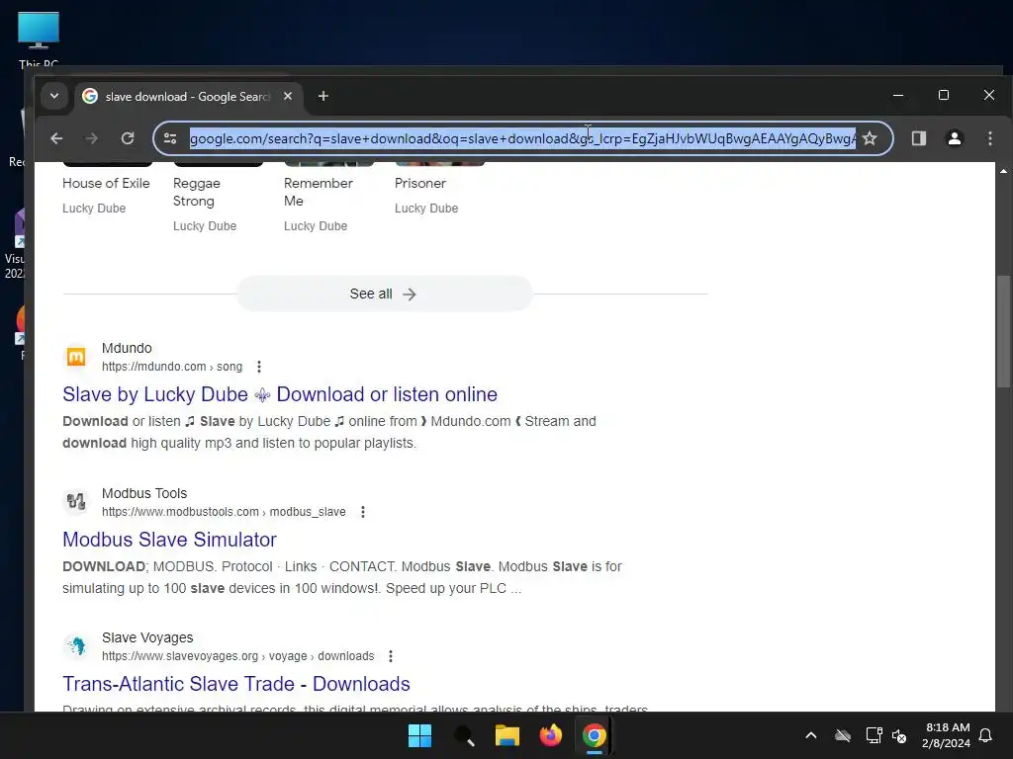This screenshot has width=1013, height=759.
Task: Click the modbustools.com › modbus_slave URL
Action: (224, 512)
